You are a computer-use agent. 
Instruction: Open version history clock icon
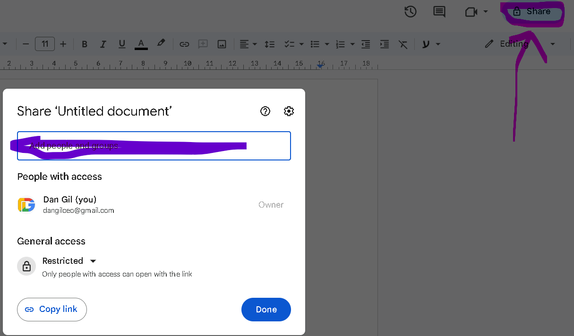[410, 12]
